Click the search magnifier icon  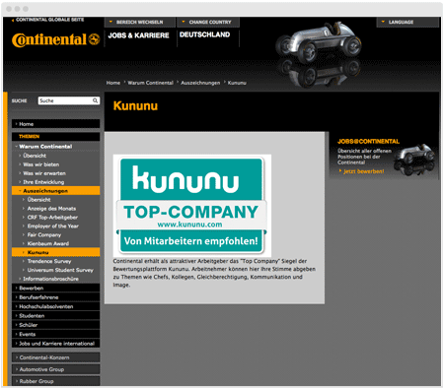coord(95,100)
